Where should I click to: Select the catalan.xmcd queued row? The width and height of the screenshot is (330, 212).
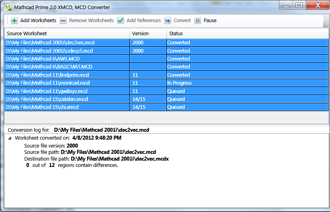click(x=47, y=99)
